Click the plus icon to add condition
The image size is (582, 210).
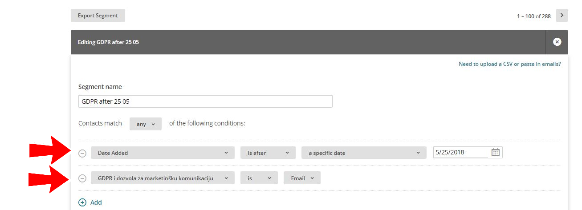pos(82,202)
